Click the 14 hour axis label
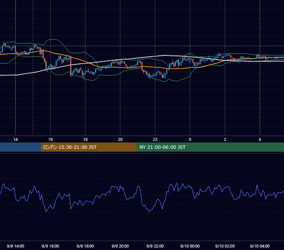Viewport: 284px width, 250px height. 15,140
